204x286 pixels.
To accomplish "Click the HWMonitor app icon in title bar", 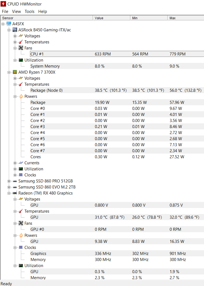I will point(3,4).
